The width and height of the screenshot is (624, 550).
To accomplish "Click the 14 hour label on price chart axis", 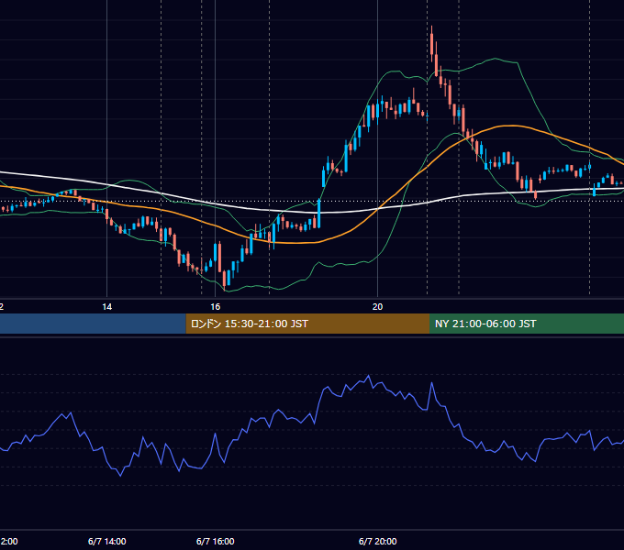I will [107, 306].
